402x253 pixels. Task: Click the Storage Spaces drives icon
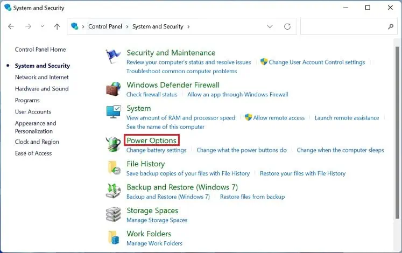point(114,214)
